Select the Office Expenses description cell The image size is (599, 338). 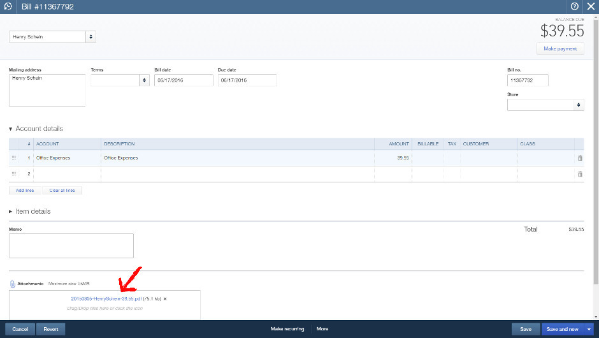point(237,158)
